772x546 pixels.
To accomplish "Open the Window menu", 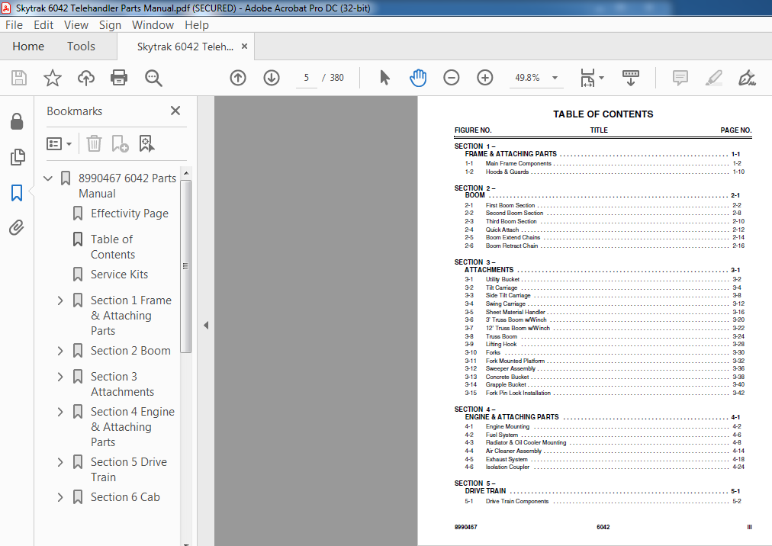I will point(153,24).
